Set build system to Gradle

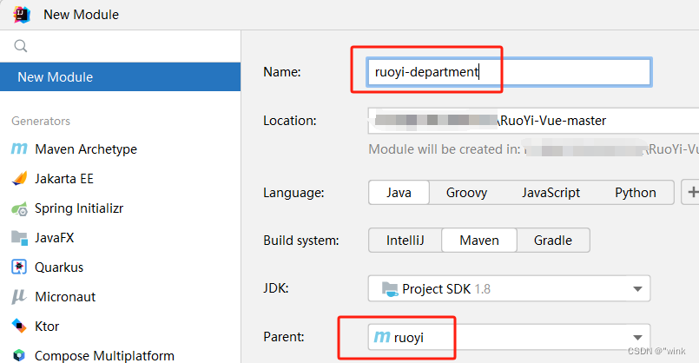coord(553,241)
